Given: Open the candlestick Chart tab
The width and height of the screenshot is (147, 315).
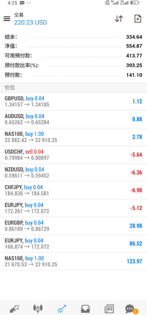Looking at the screenshot, I should coord(38,308).
